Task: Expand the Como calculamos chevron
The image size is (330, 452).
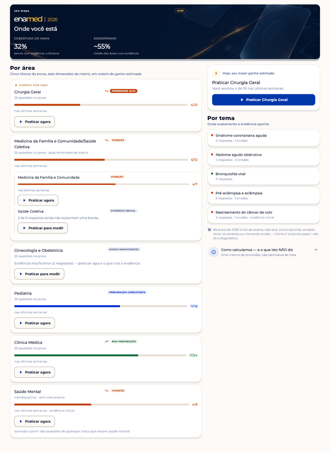Action: pyautogui.click(x=316, y=250)
